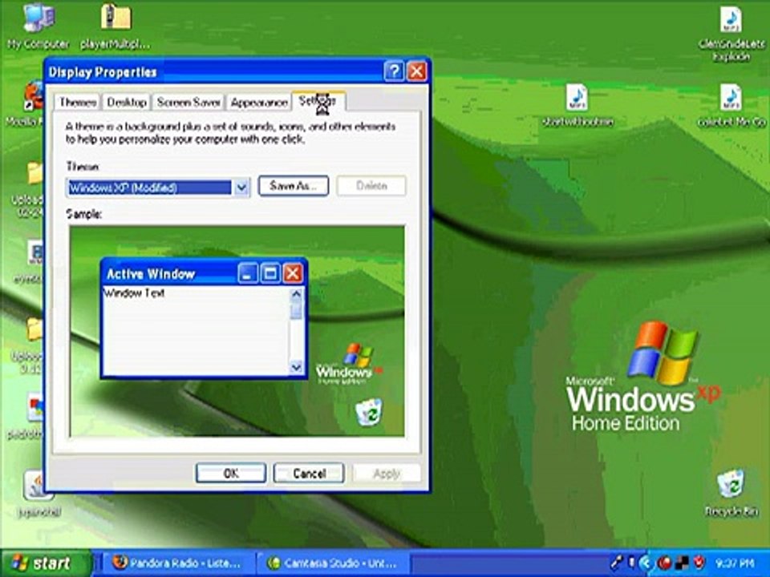This screenshot has height=577, width=770.
Task: Open the MP3 file labeled with 'Explode'
Action: coord(731,21)
